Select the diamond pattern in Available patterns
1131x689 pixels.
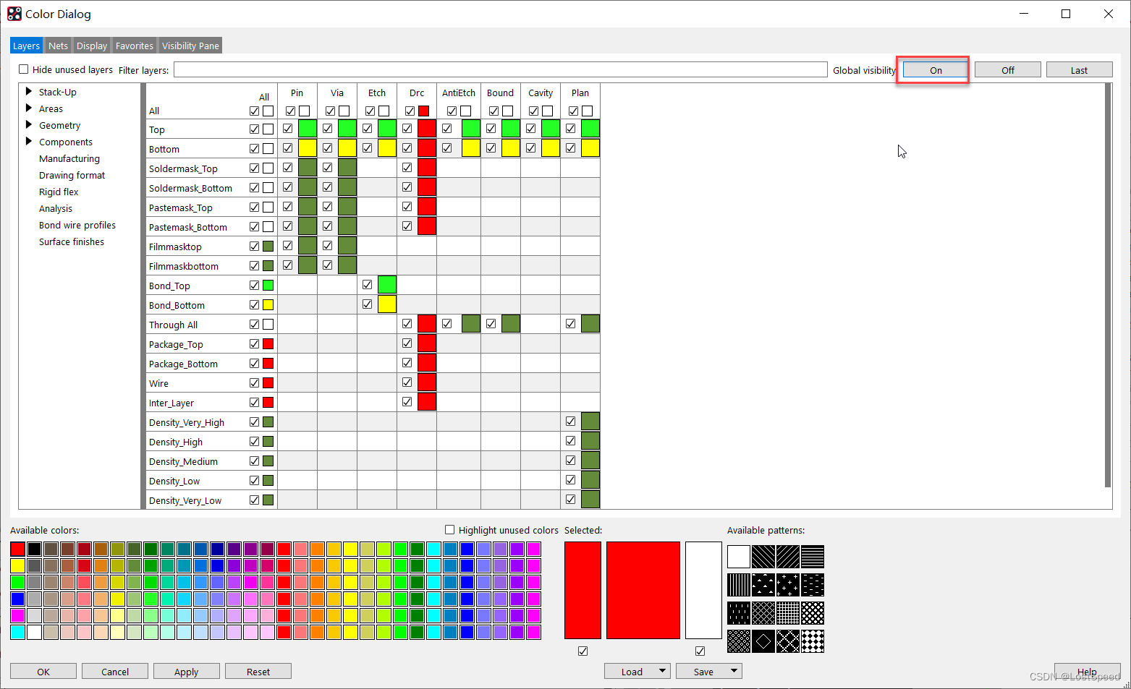point(763,641)
